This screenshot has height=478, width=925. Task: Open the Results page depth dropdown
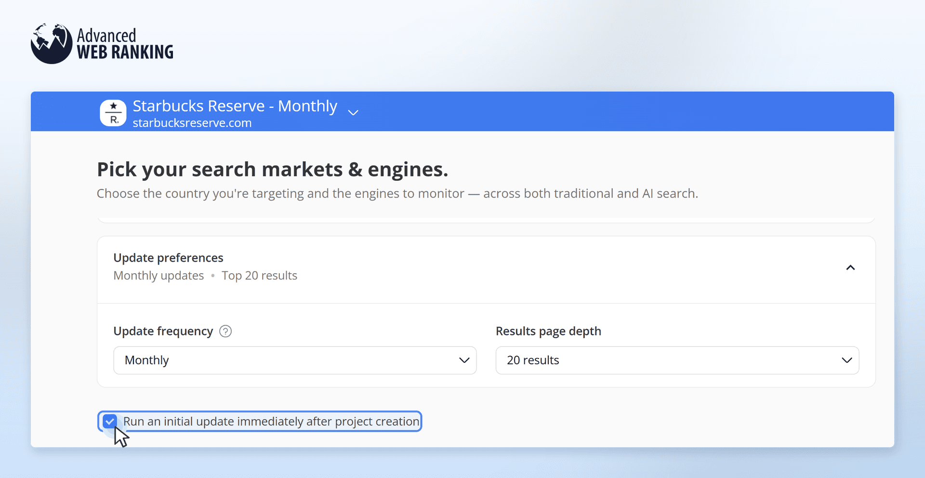(x=677, y=360)
